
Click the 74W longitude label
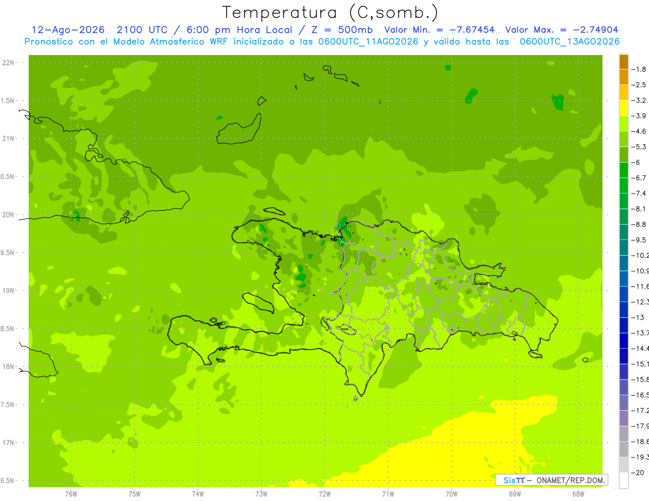click(x=198, y=493)
